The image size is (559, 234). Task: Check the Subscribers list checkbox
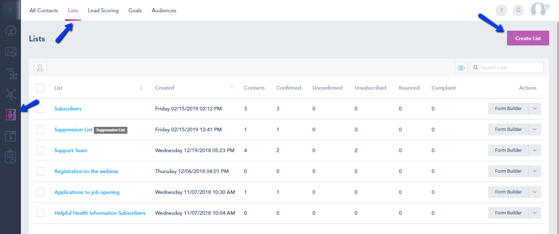point(40,109)
